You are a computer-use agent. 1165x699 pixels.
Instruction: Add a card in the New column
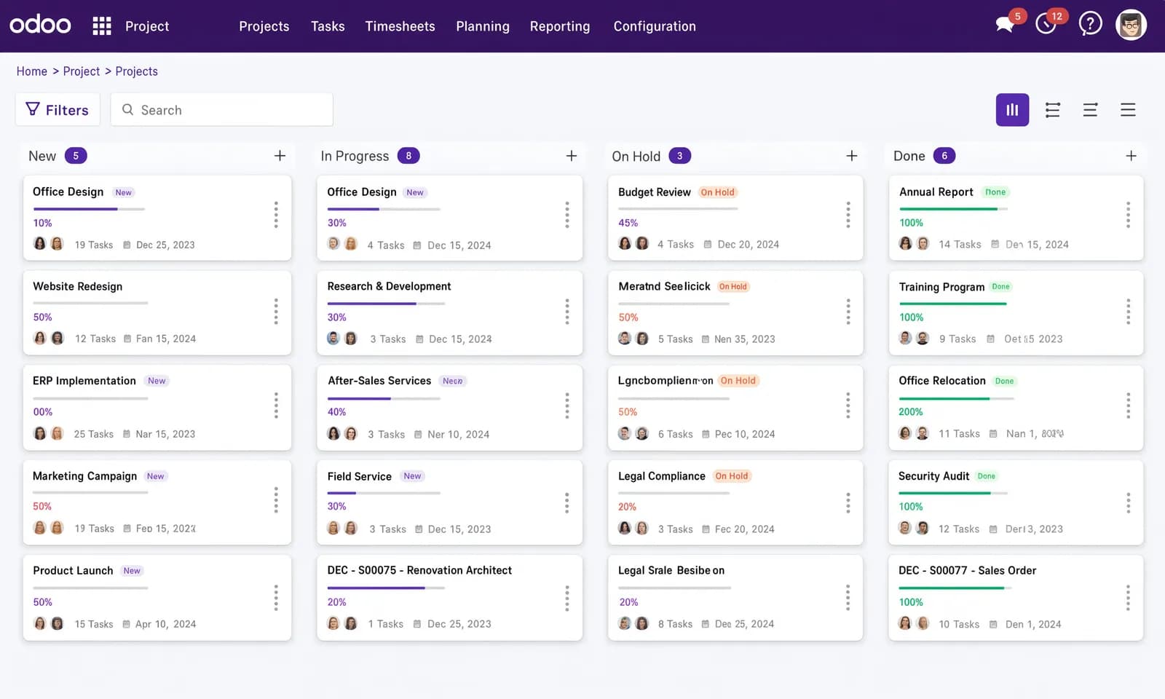tap(280, 156)
